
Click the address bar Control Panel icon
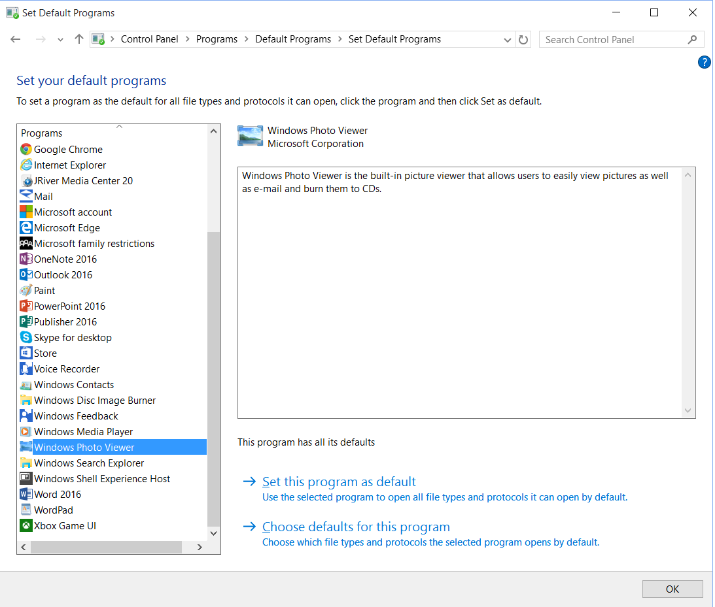pos(98,40)
